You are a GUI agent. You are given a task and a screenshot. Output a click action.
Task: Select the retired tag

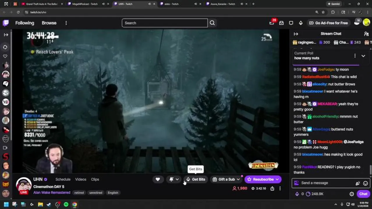click(79, 193)
